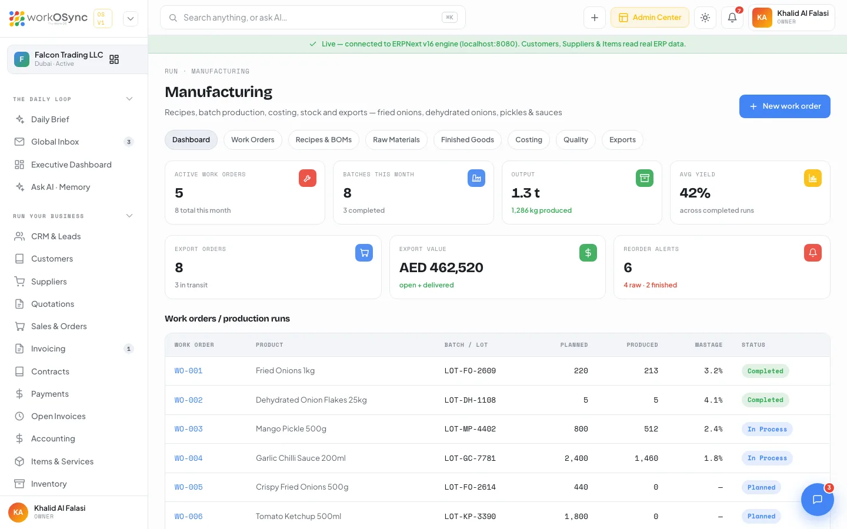Open Khalid Al Falasi profile menu at top
Image resolution: width=847 pixels, height=529 pixels.
pyautogui.click(x=792, y=18)
